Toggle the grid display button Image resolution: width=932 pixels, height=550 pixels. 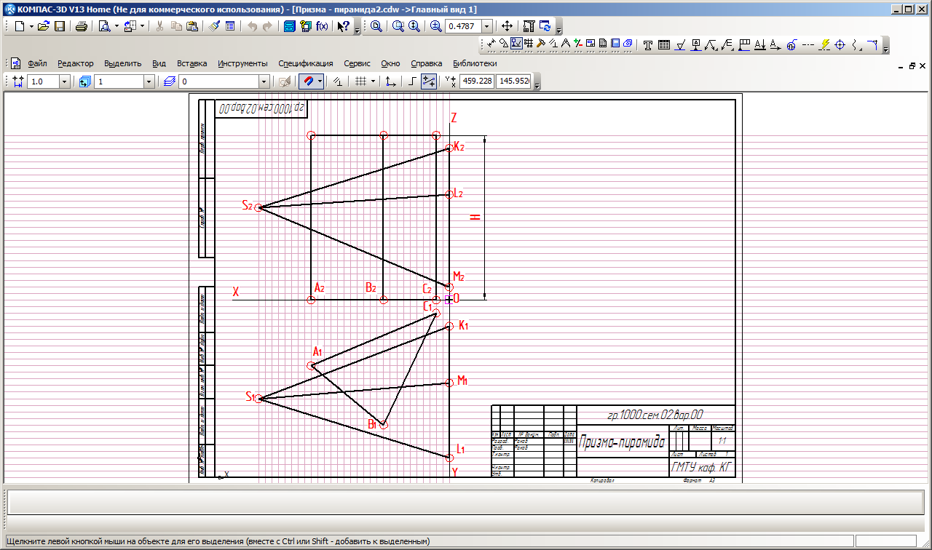point(360,81)
